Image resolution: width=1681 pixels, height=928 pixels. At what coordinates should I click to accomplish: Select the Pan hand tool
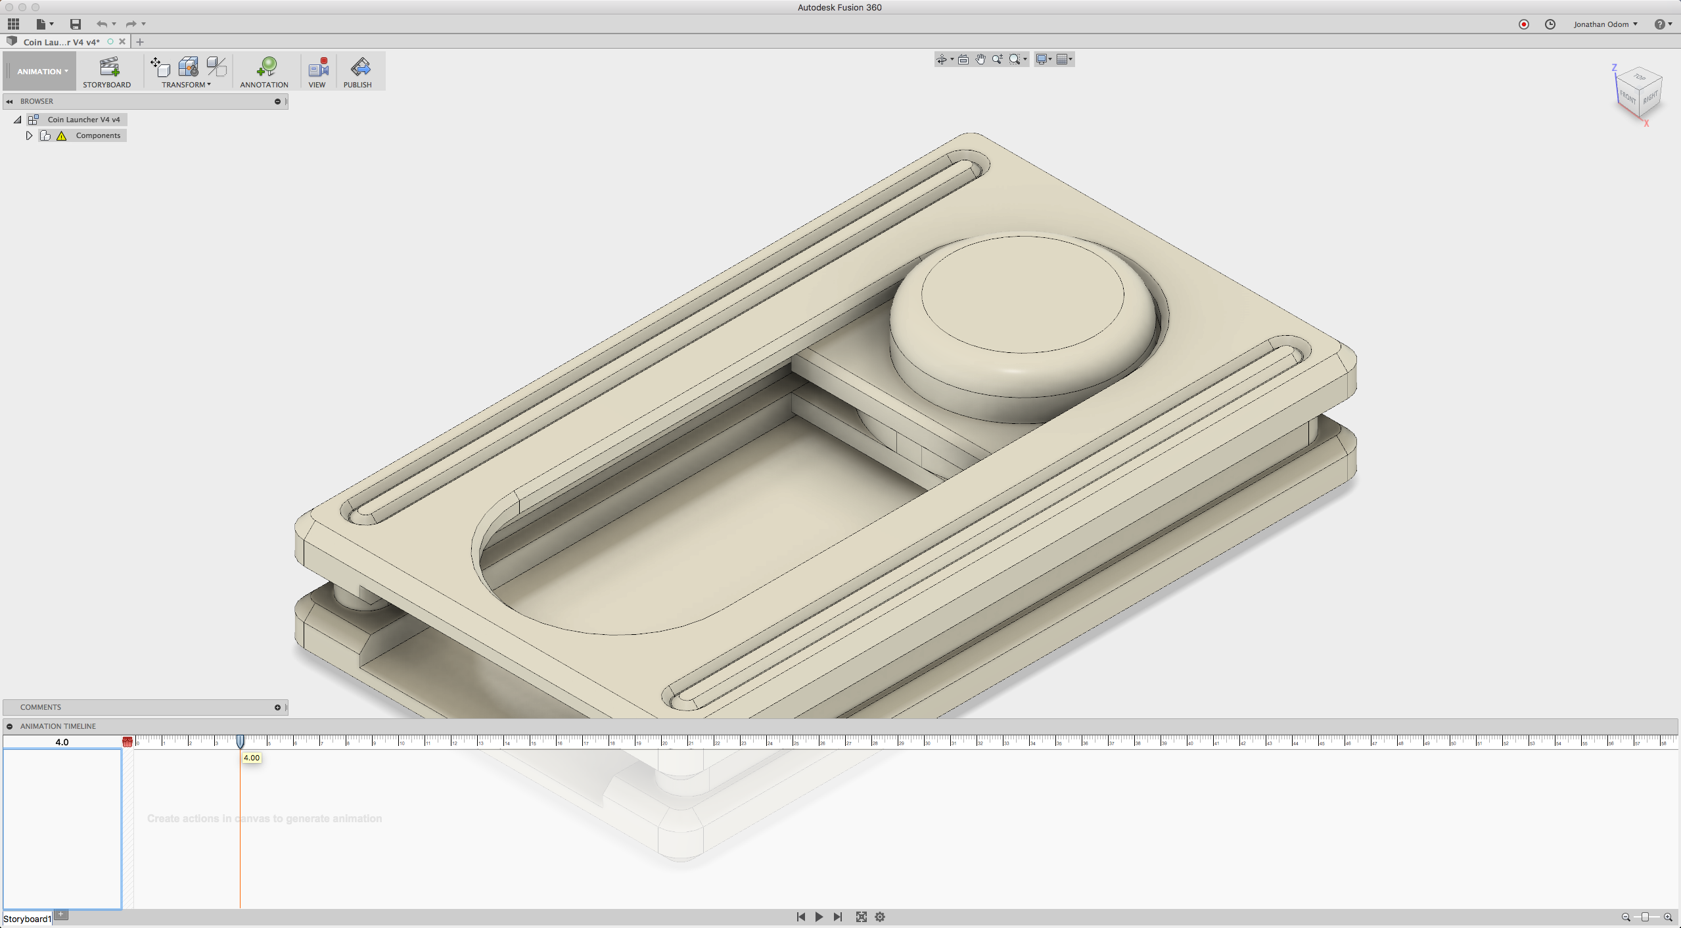[x=980, y=59]
